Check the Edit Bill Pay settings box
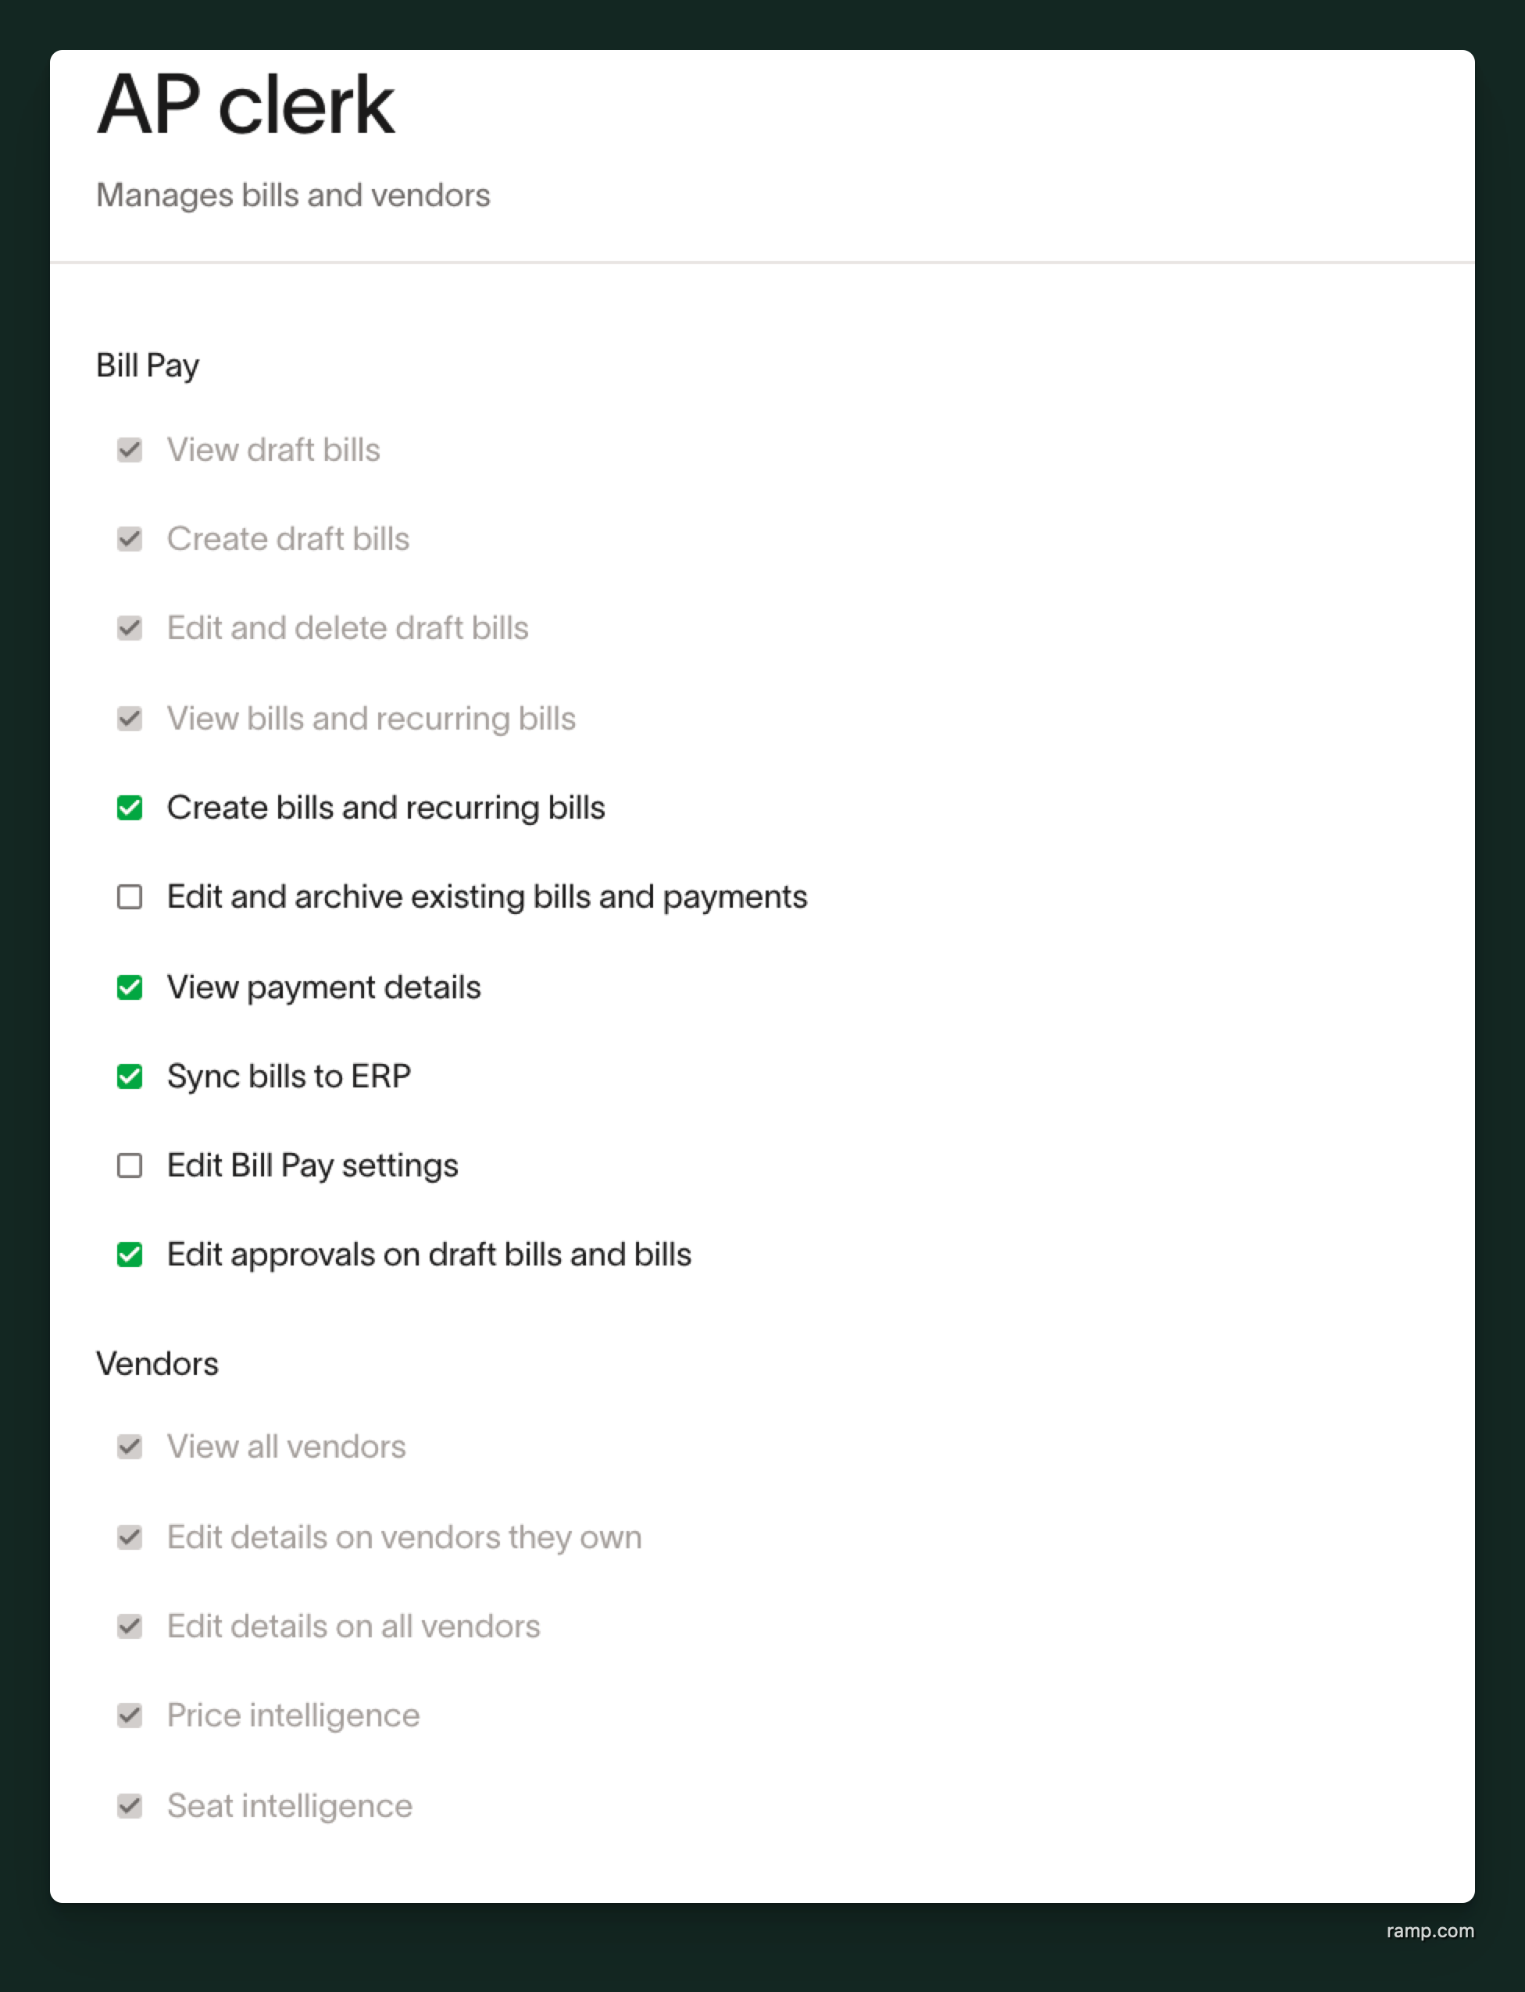 tap(130, 1166)
